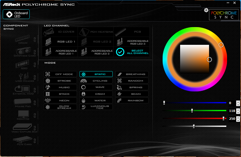Click the USB Header component icon
241x157 pixels.
click(24, 76)
